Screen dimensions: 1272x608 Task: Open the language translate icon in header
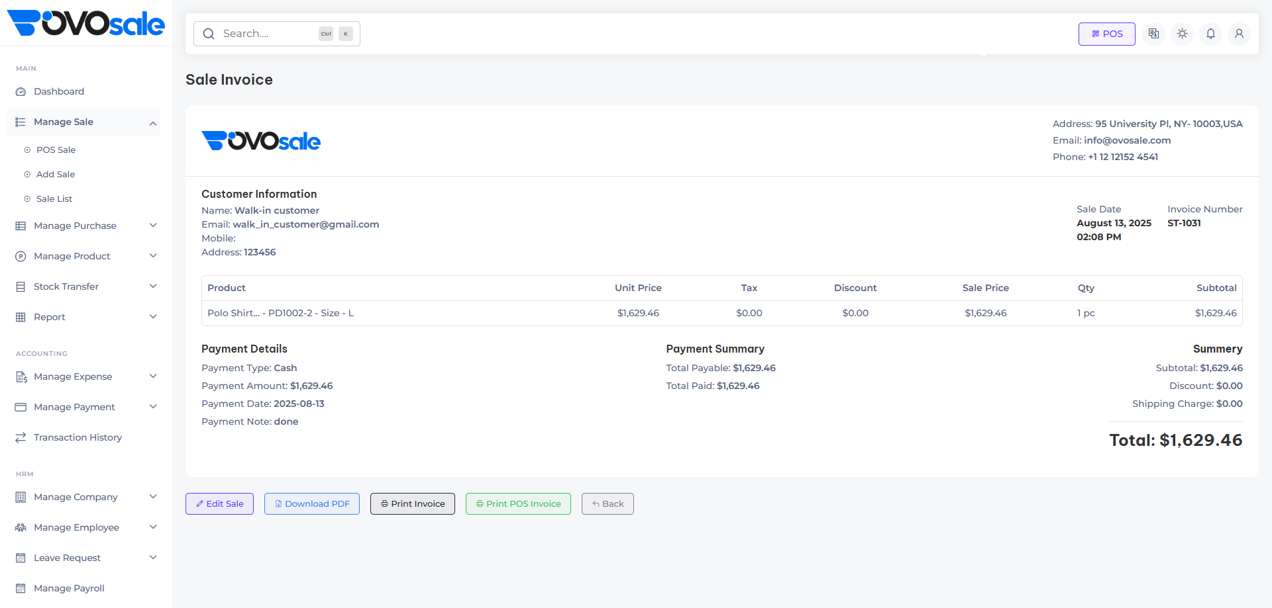click(x=1153, y=34)
